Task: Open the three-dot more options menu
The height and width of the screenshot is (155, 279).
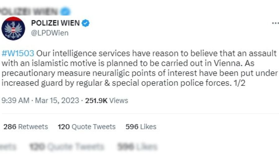Action: click(x=276, y=23)
